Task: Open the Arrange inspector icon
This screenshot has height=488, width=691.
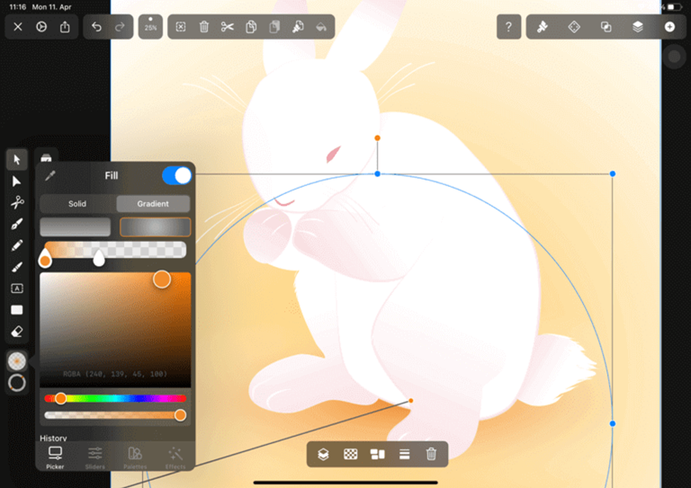Action: coord(574,27)
